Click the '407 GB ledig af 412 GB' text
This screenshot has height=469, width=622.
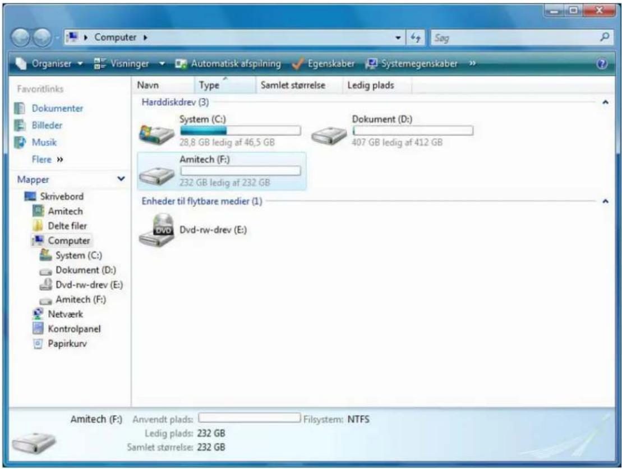[x=397, y=142]
